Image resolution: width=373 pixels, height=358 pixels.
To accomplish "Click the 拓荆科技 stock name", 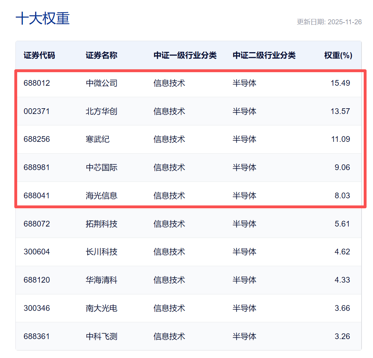I will 101,224.
